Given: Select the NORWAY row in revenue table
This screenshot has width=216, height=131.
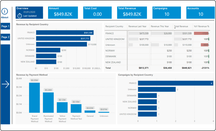Looking at the screenshot, I should [156, 51].
